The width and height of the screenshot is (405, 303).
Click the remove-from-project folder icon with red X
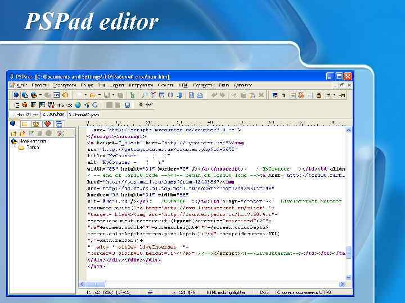click(23, 133)
